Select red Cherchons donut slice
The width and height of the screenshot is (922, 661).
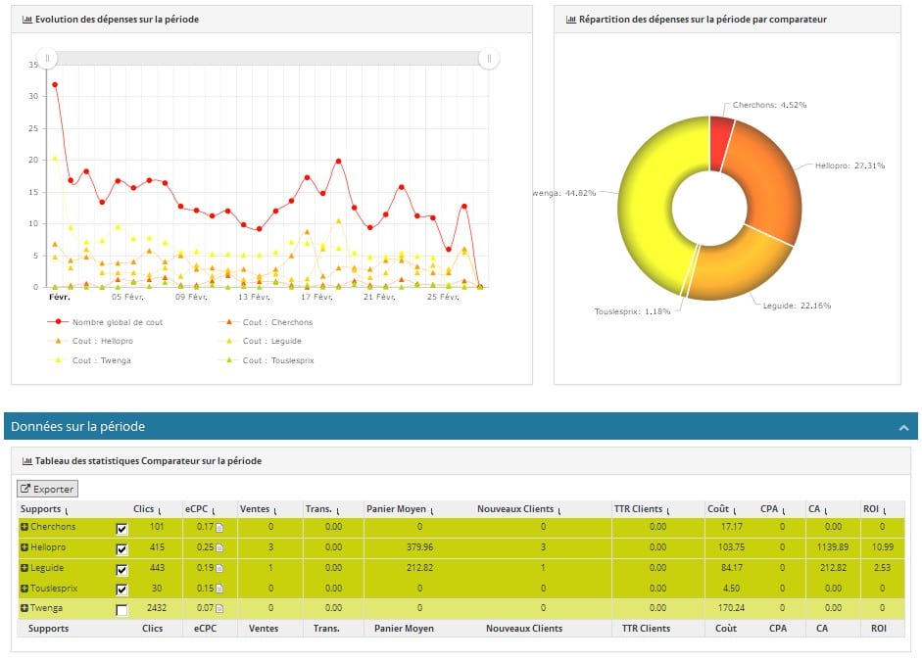click(x=720, y=143)
